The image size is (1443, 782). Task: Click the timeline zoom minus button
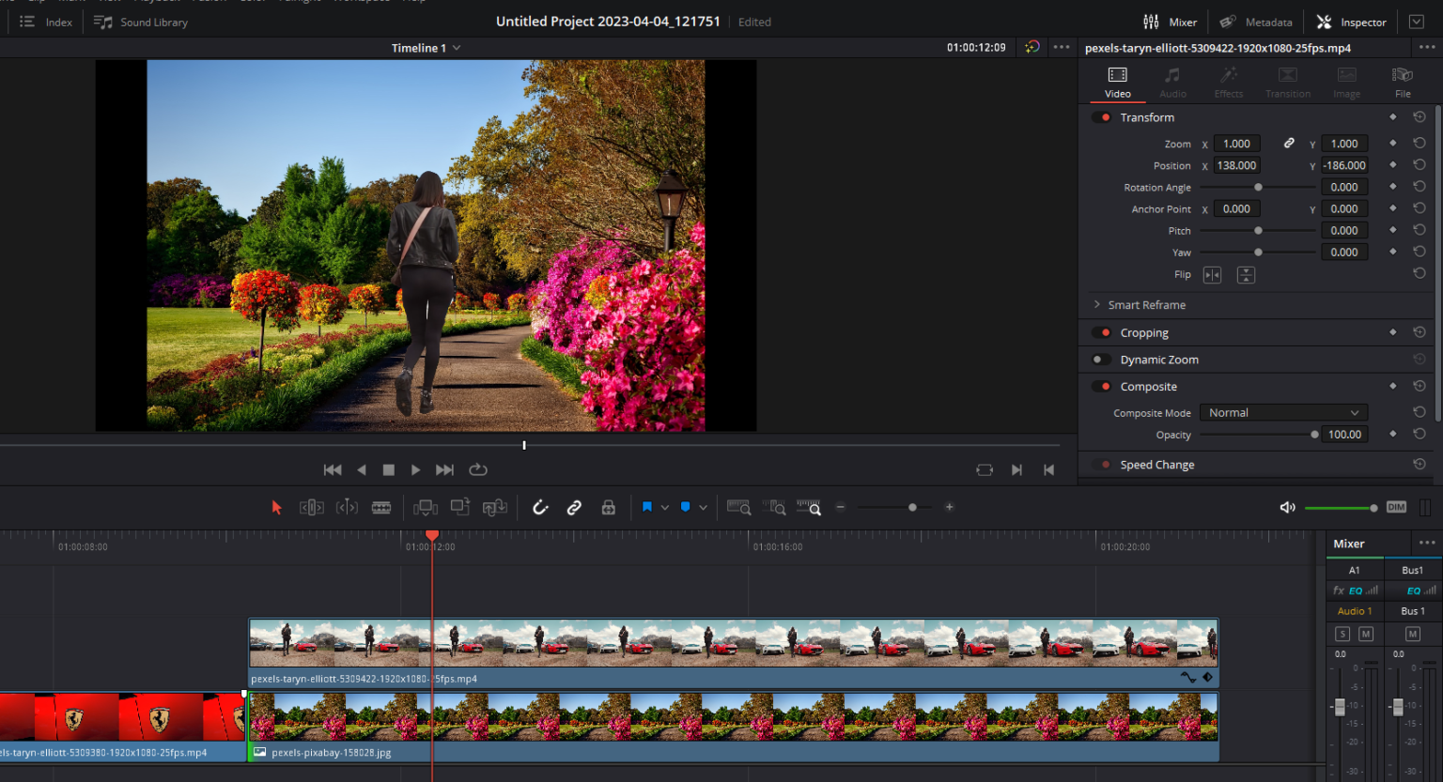tap(841, 507)
